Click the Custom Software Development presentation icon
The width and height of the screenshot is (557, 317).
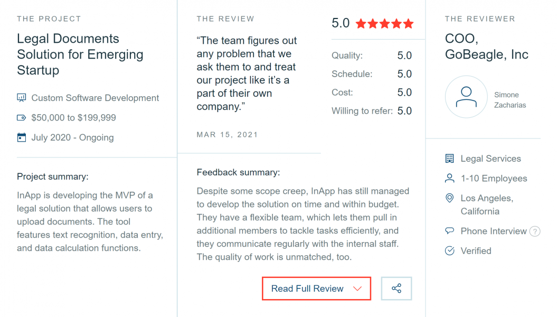(x=22, y=98)
